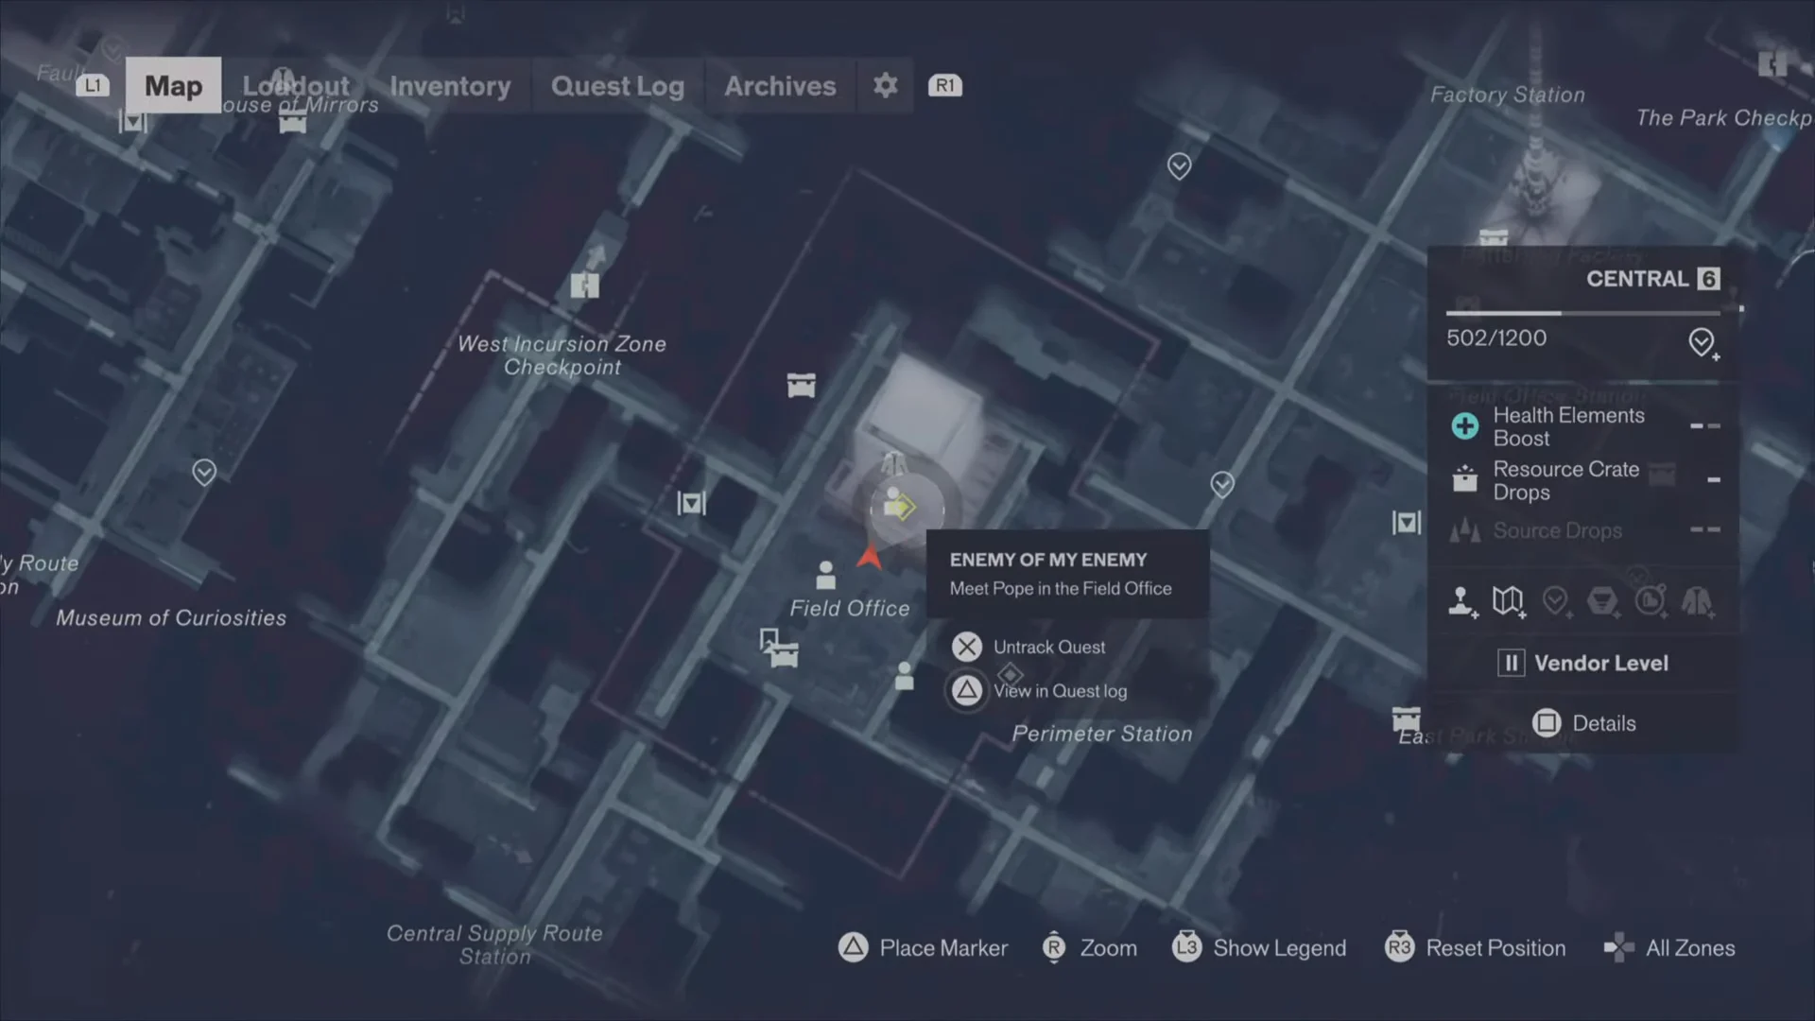Open the Archives tab

pyautogui.click(x=780, y=85)
